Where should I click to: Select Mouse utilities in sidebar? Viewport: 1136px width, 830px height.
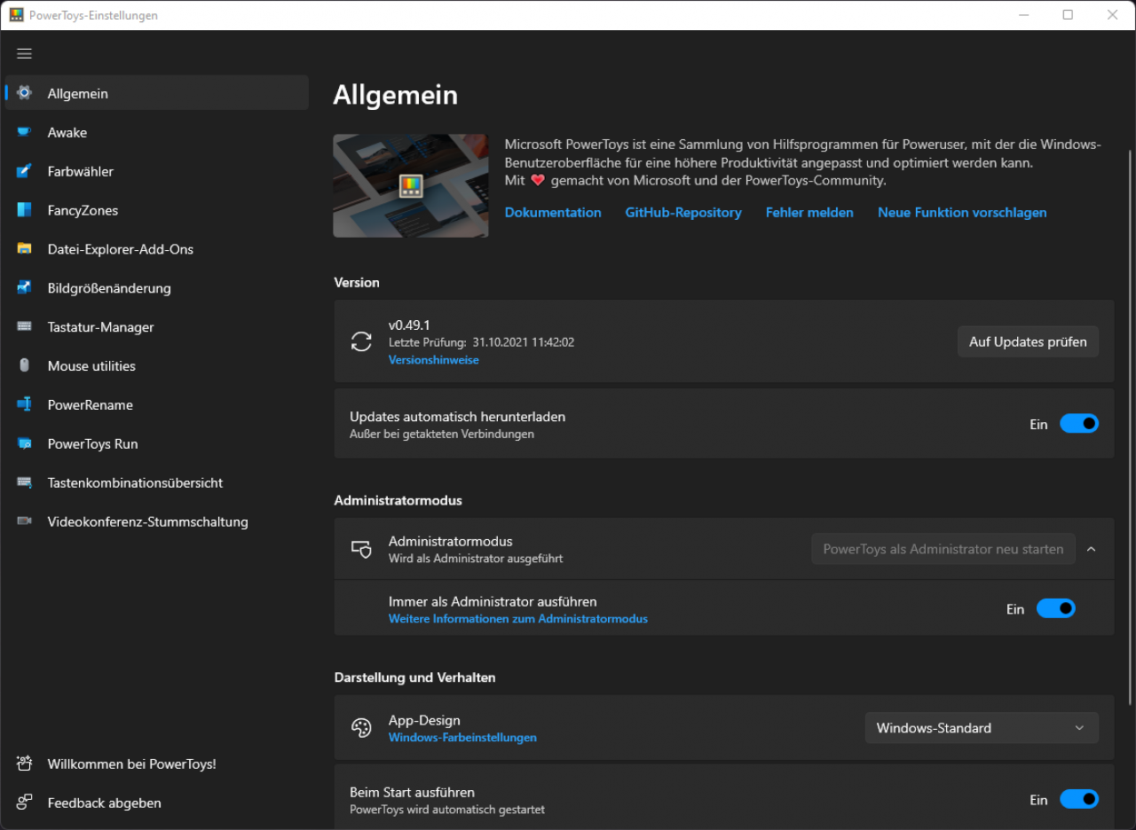click(x=157, y=366)
